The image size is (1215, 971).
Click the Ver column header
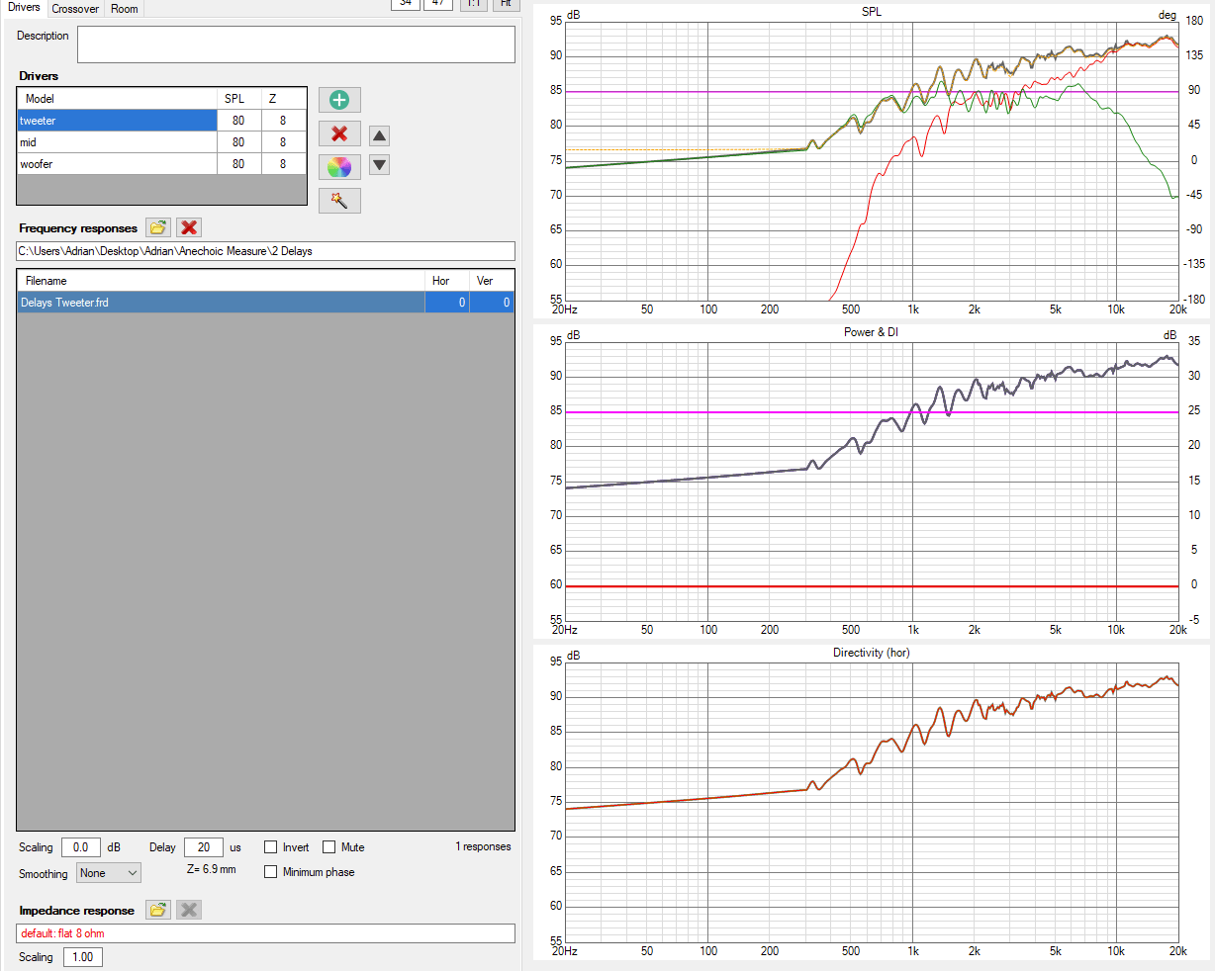click(492, 281)
